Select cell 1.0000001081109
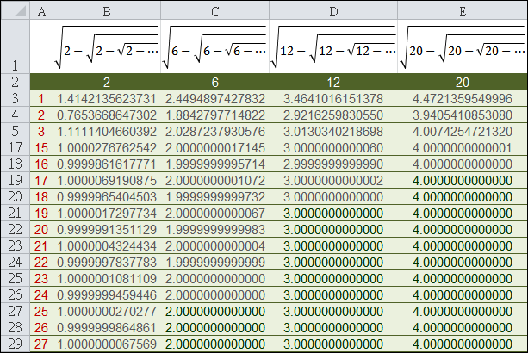The width and height of the screenshot is (528, 353). coord(107,279)
